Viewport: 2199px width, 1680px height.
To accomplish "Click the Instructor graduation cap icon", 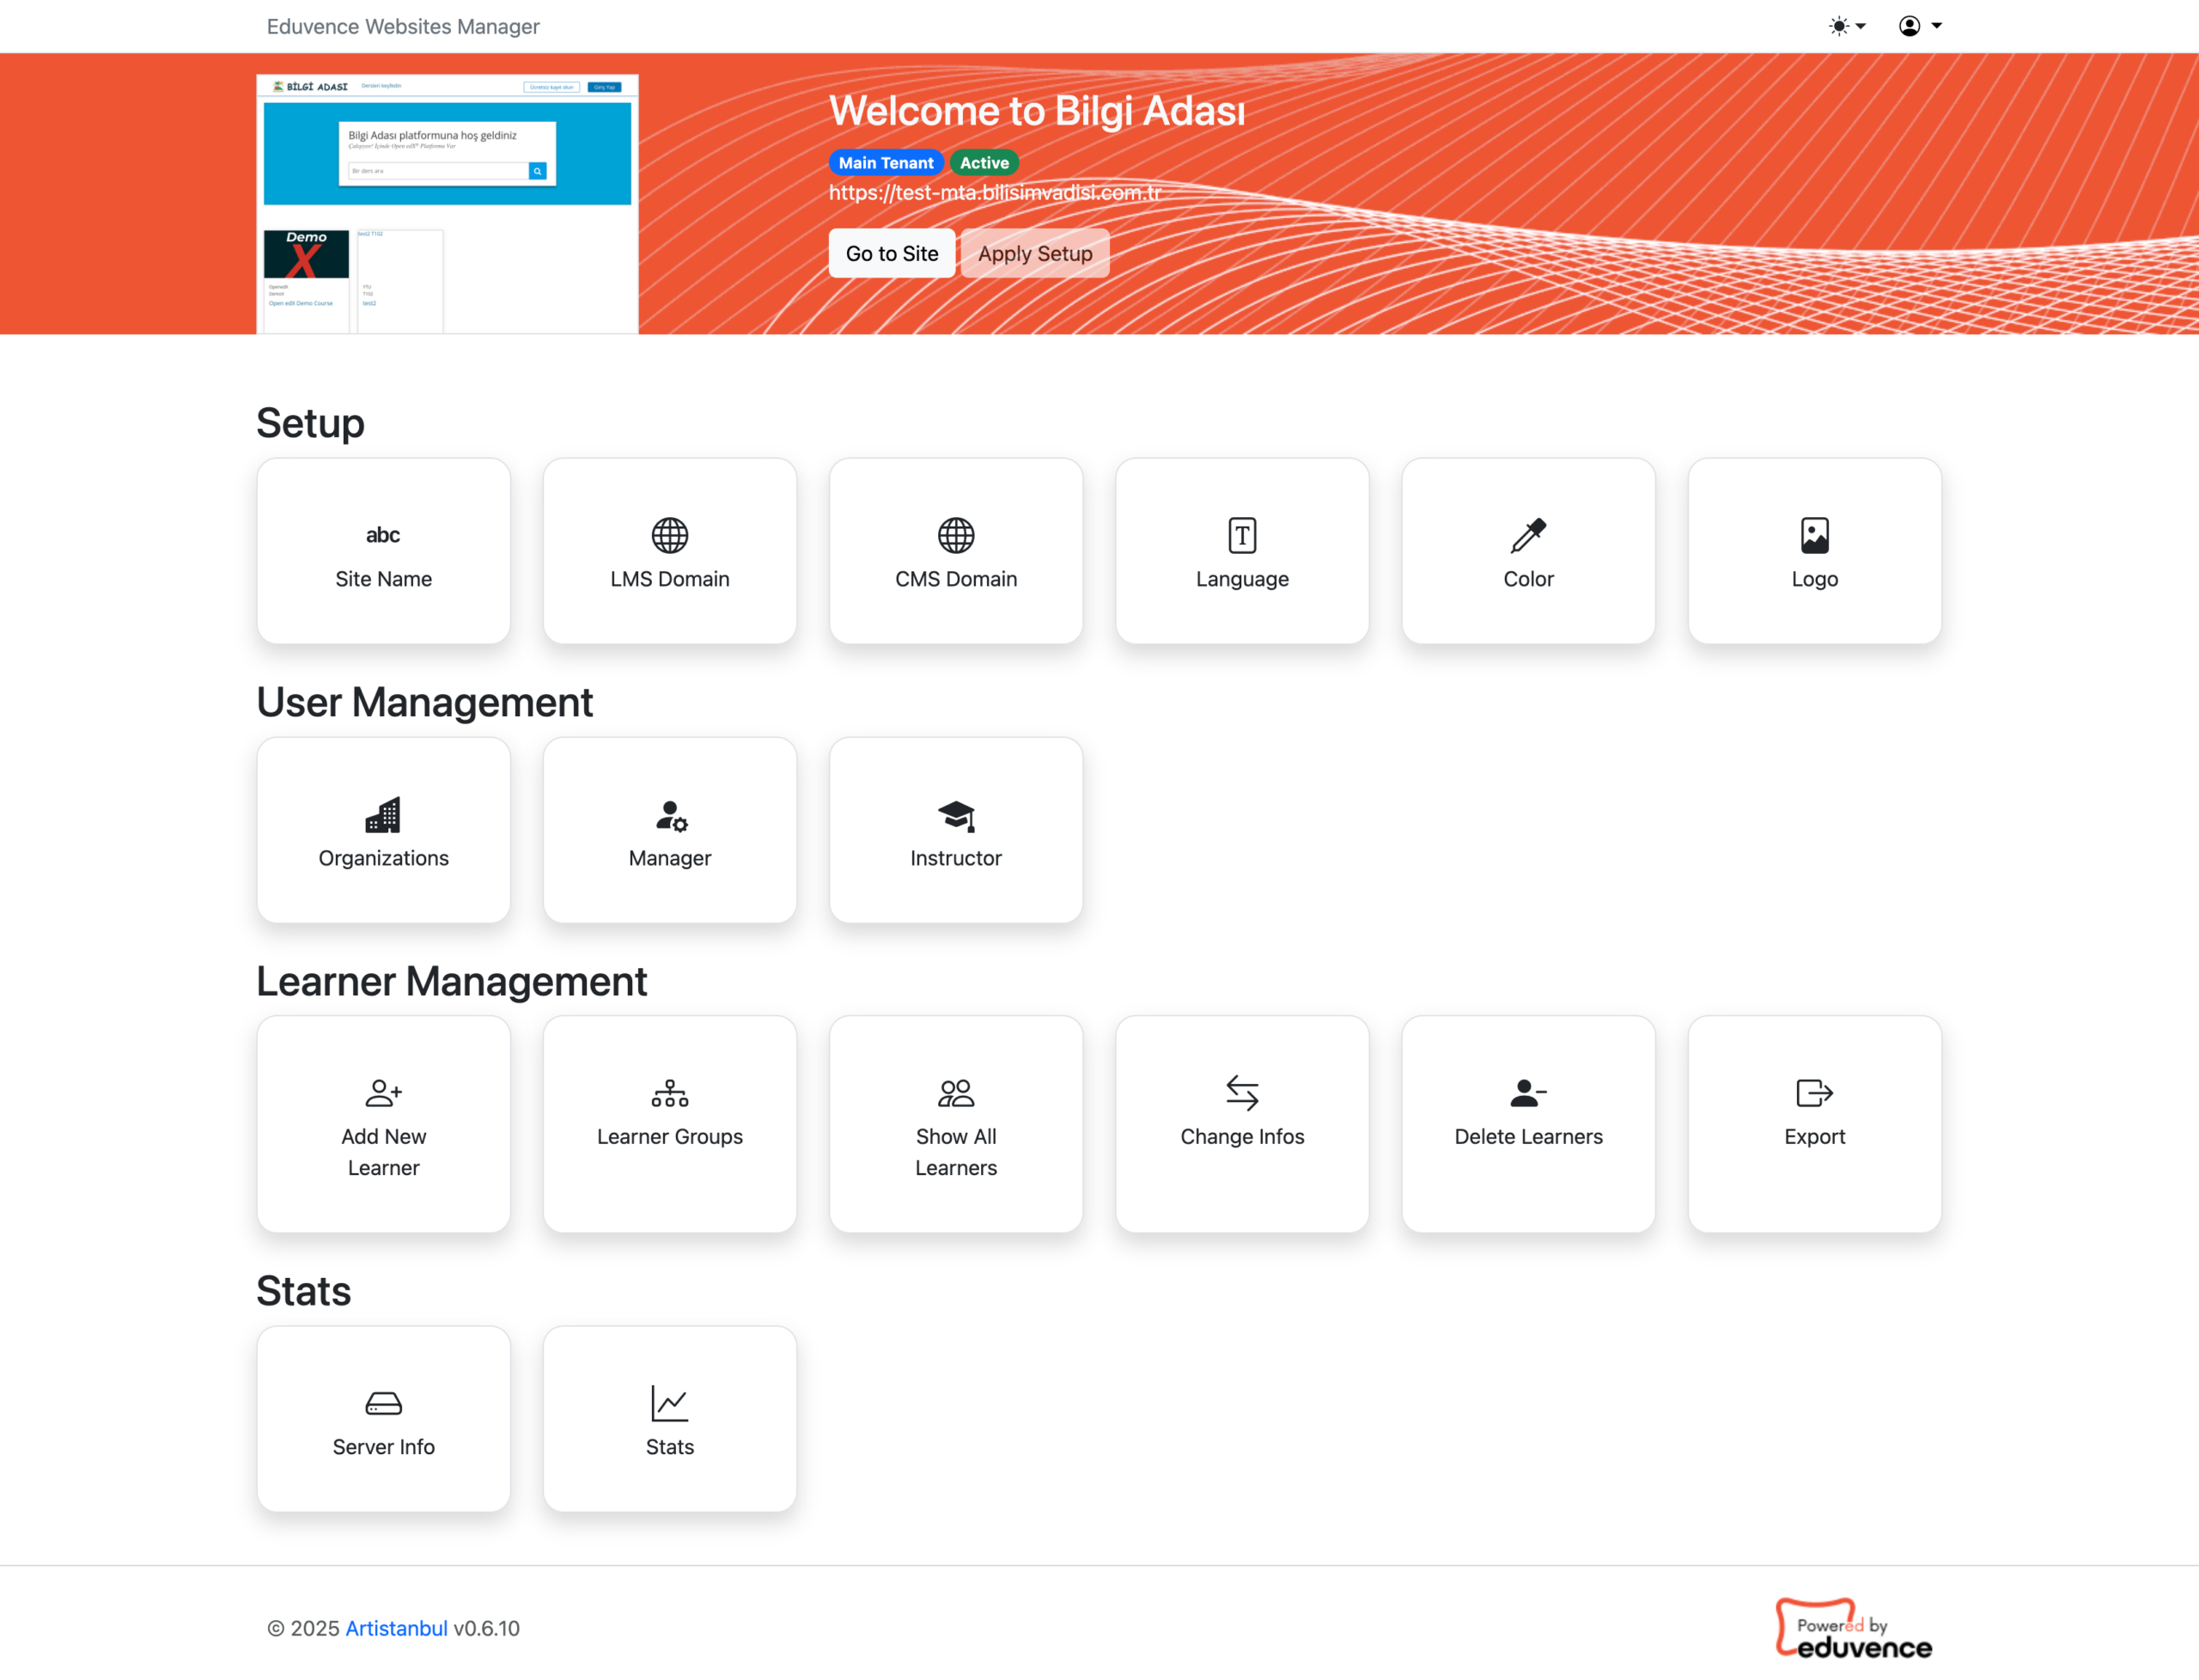I will pos(956,815).
